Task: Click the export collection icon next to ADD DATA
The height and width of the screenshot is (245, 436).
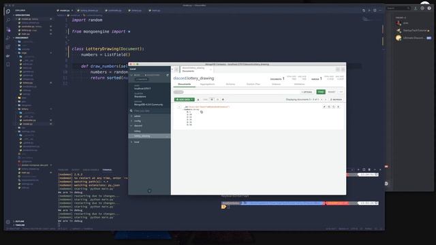Action: [x=198, y=99]
